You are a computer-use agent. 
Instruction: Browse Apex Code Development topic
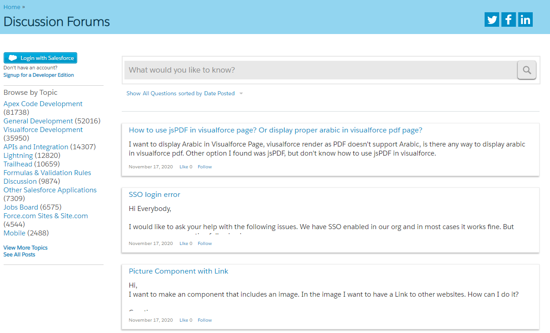point(43,104)
